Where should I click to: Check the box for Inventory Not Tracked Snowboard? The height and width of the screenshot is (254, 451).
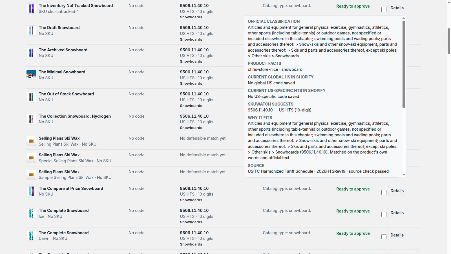pos(384,10)
